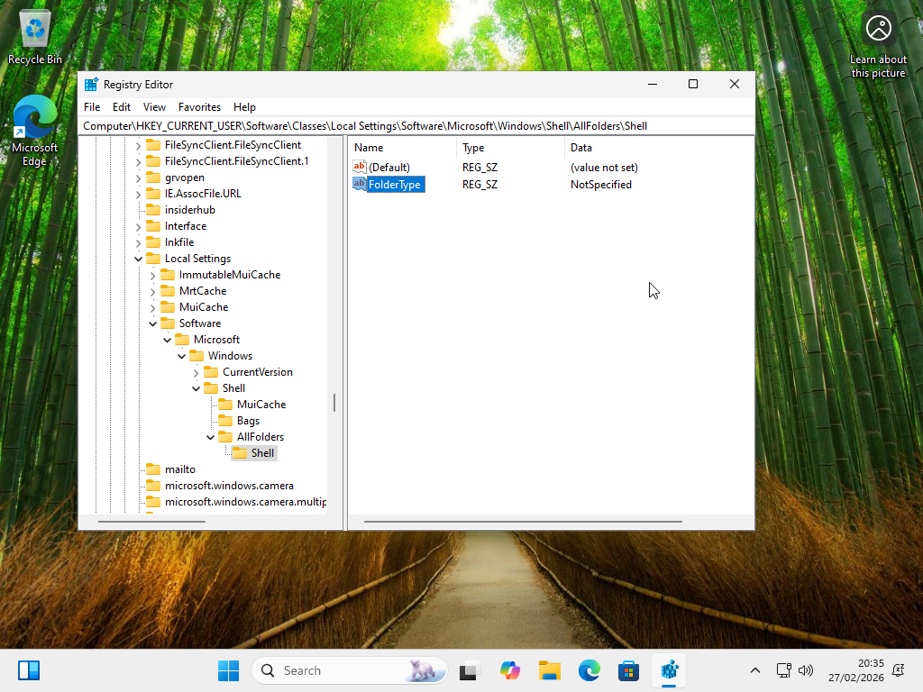923x692 pixels.
Task: Select the IE.AssocFile.URL key
Action: pyautogui.click(x=203, y=194)
